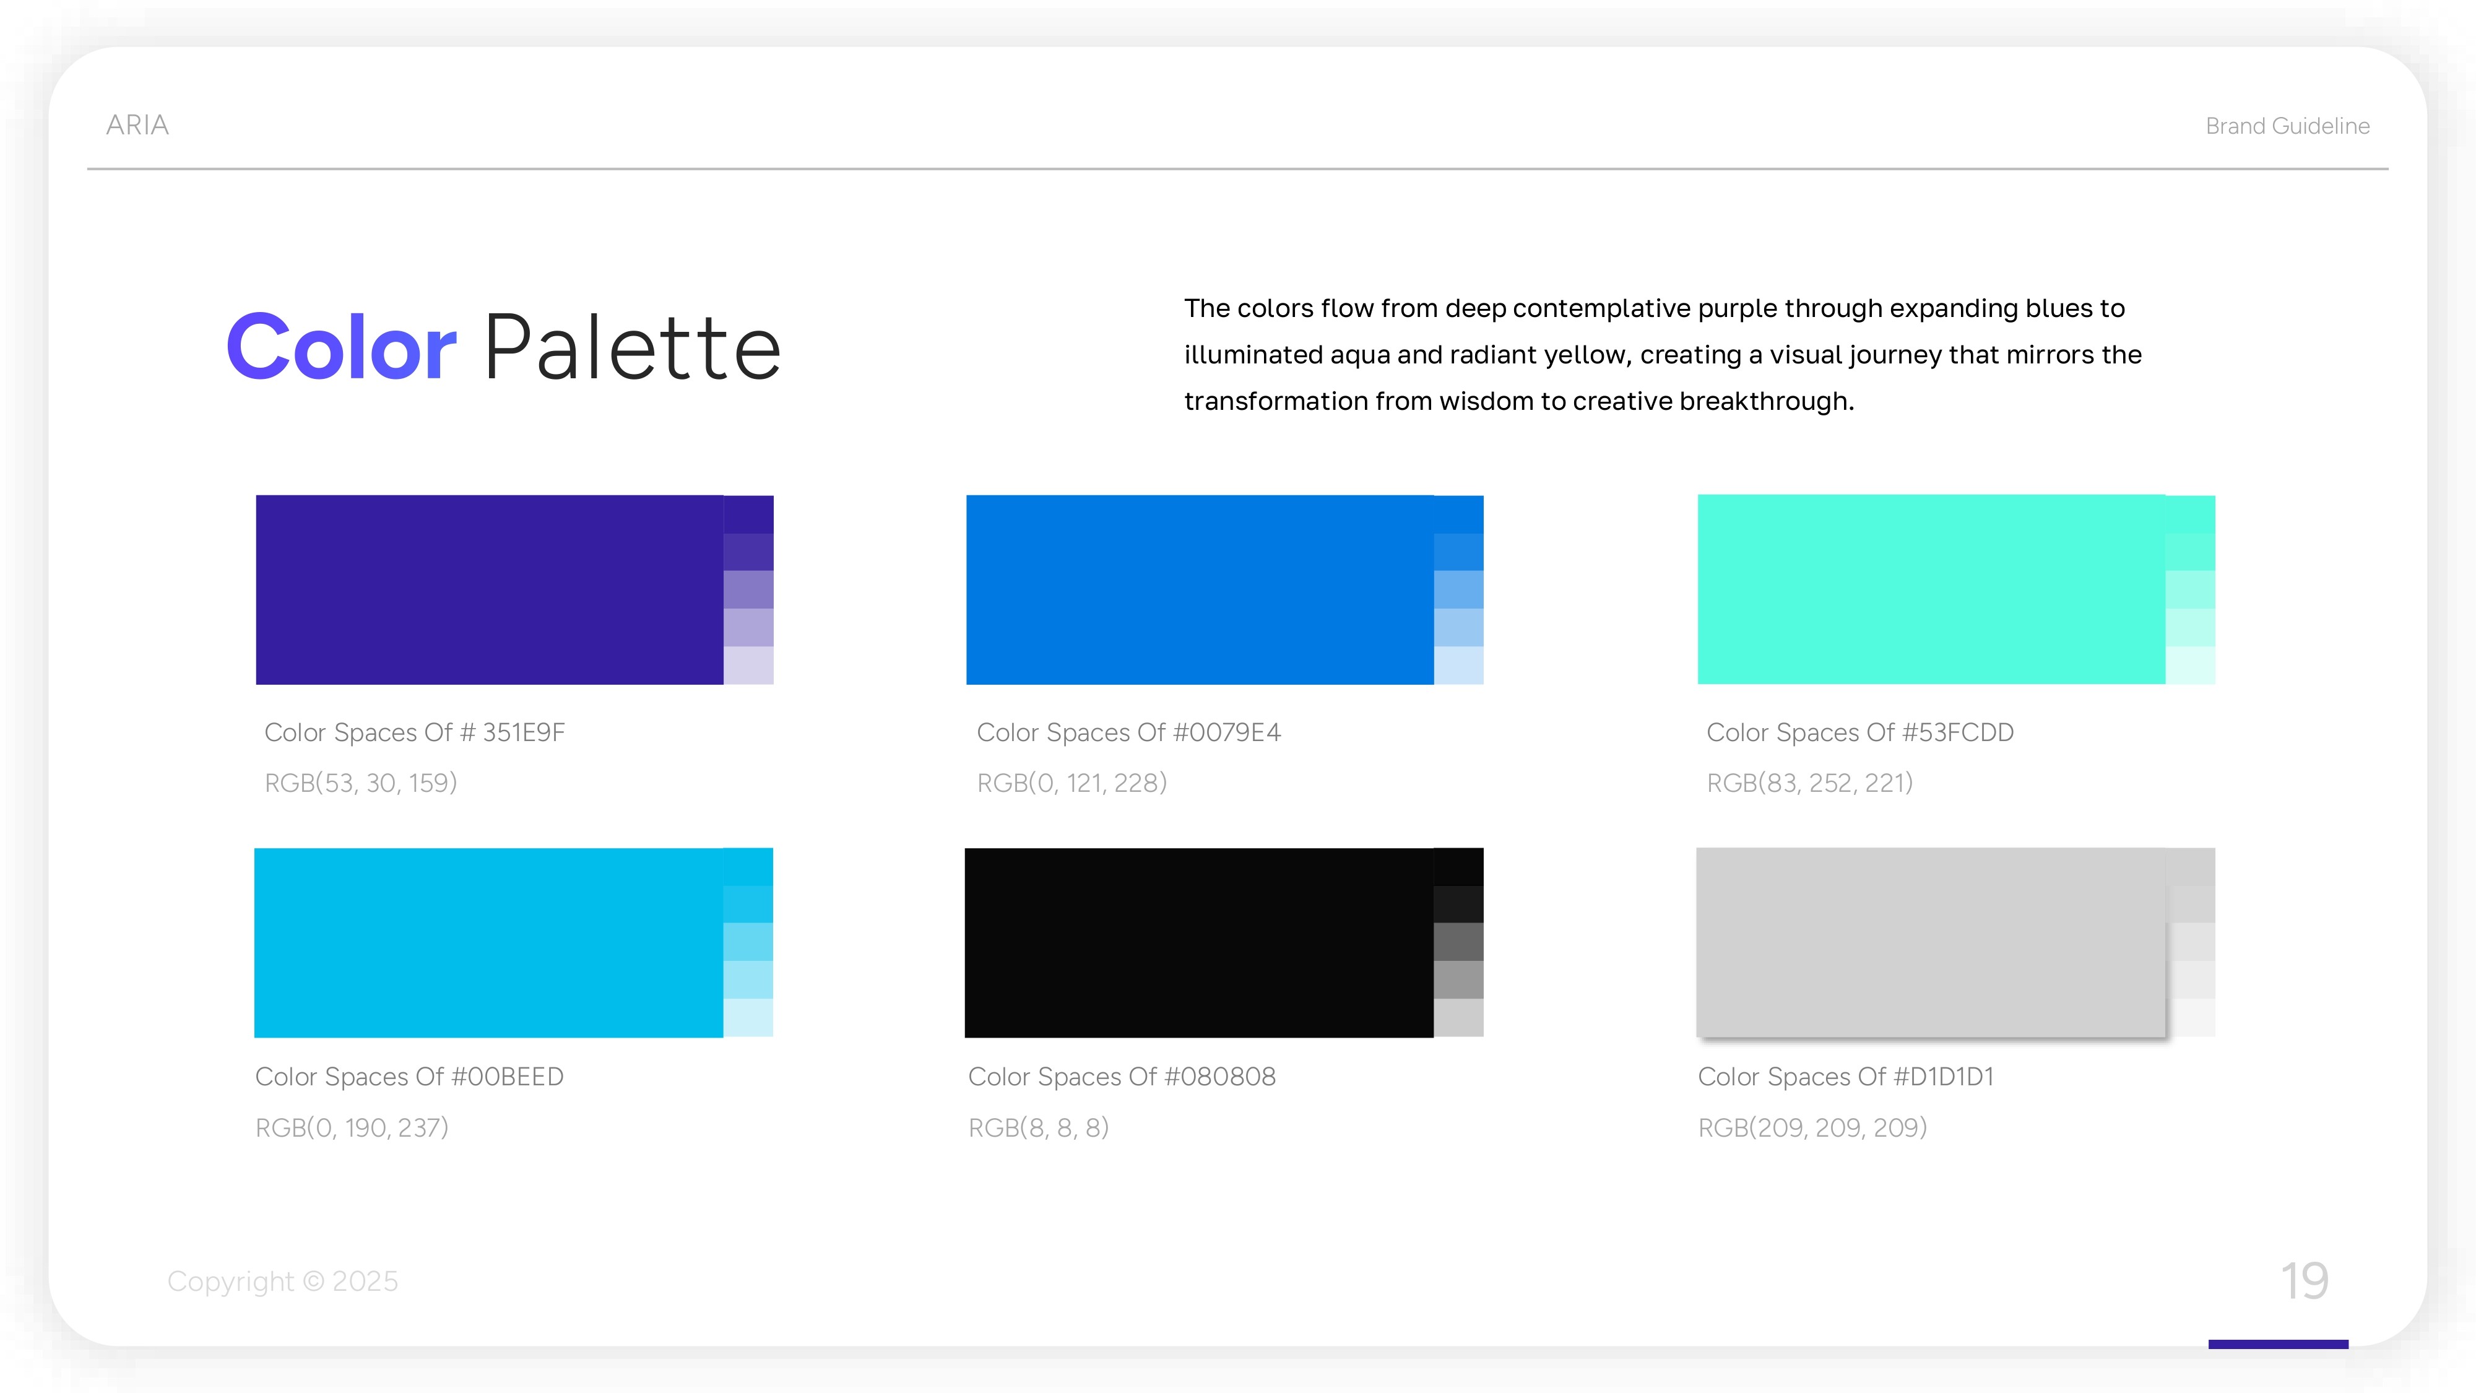2476x1393 pixels.
Task: Click the 'Color Spaces Of # 351E9F' label
Action: [x=414, y=732]
